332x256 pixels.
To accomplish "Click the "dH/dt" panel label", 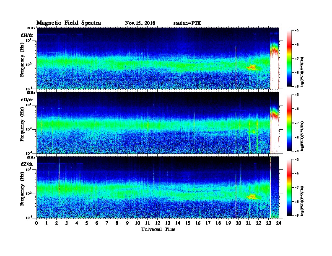I will (x=27, y=35).
